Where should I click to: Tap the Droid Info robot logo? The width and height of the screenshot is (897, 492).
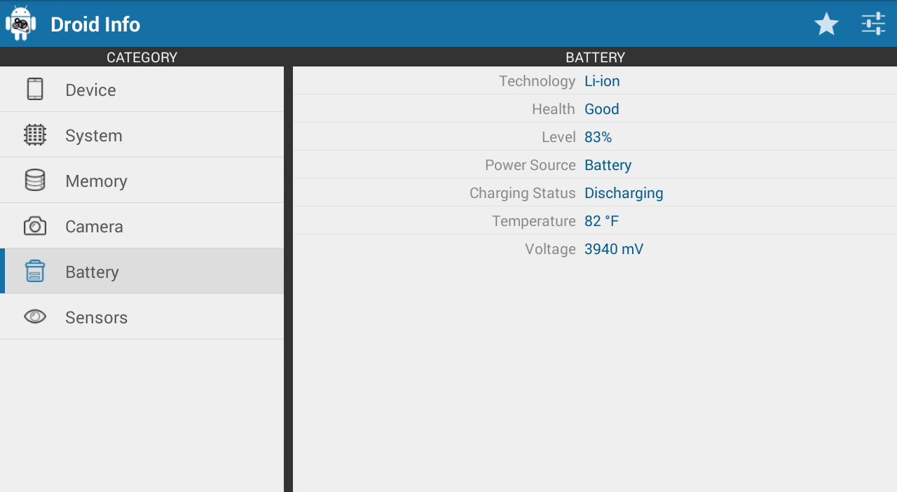(x=20, y=23)
